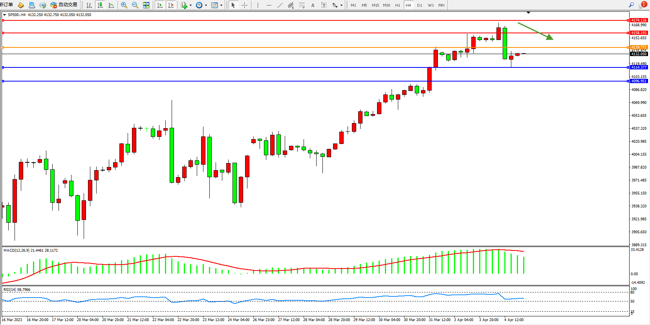Open the Periods clock dropdown arrow

206,5
